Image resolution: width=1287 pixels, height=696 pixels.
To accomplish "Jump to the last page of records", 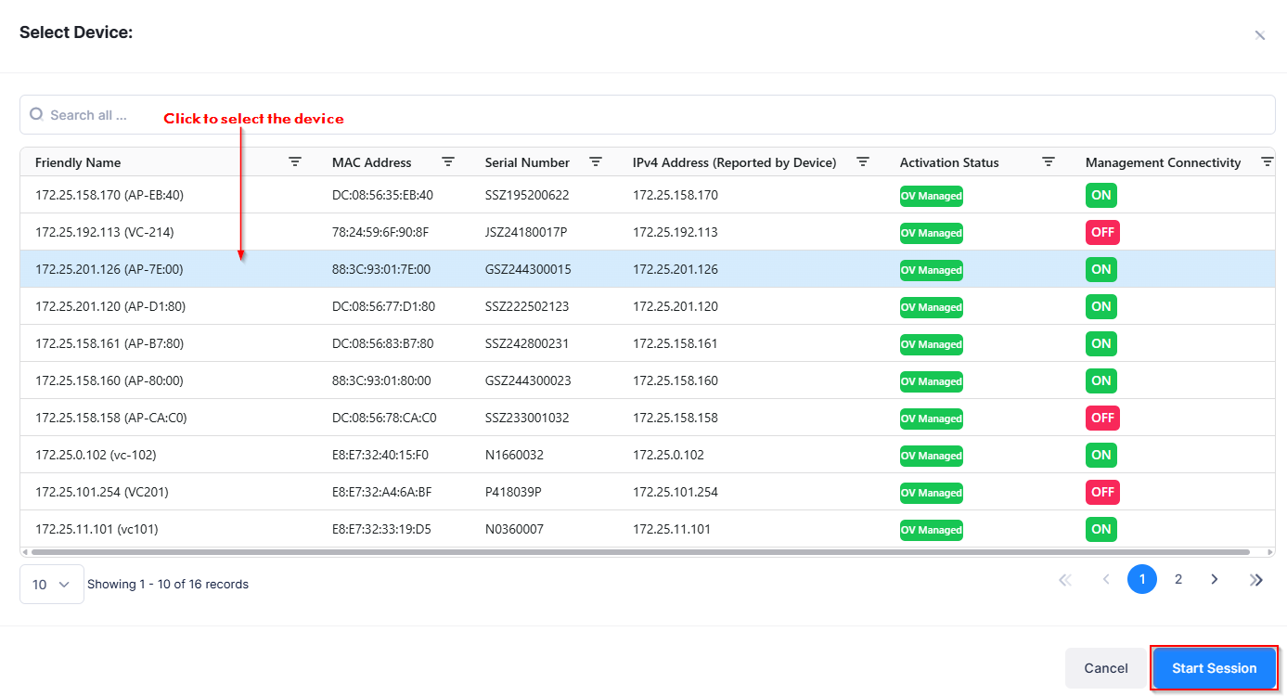I will [1256, 579].
